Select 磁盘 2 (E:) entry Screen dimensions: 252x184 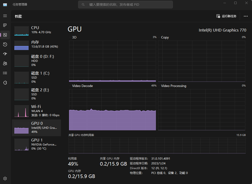pyautogui.click(x=36, y=94)
